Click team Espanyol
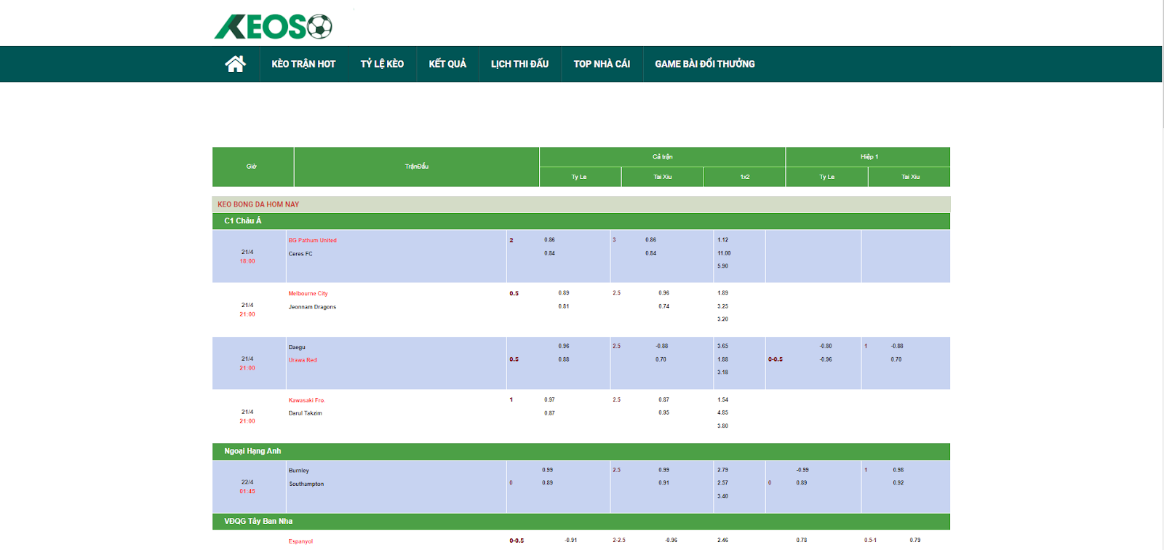This screenshot has height=550, width=1164. 300,541
